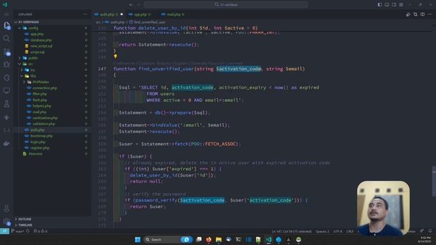Click the editor vertical scrollbar thumb

pos(434,182)
